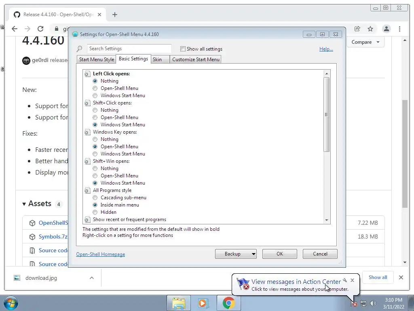Open the Backup dropdown button
The image size is (414, 311).
(x=236, y=254)
